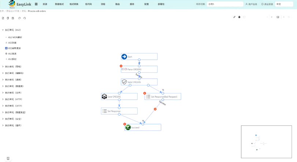
Task: Click the pencil edit icon above canvas
Action: coord(234,17)
